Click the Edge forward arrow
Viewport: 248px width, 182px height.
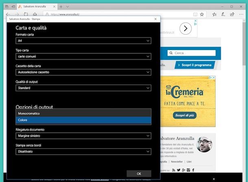coord(17,14)
